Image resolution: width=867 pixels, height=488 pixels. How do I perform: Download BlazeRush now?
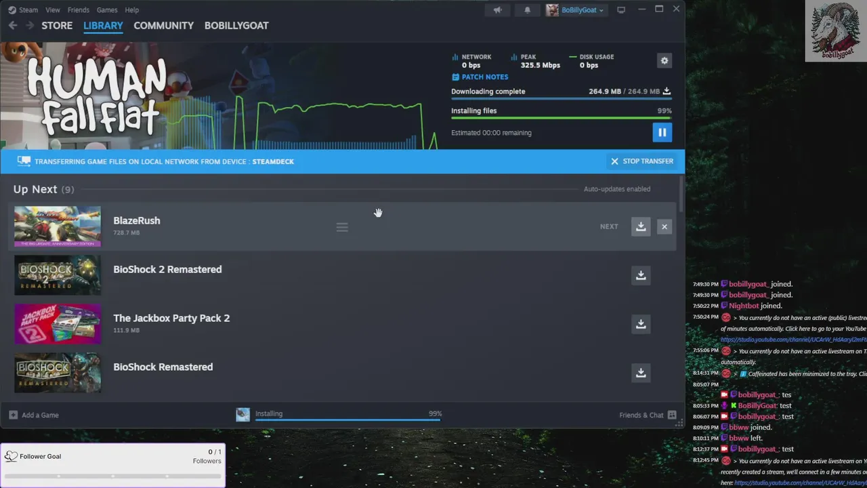coord(641,226)
